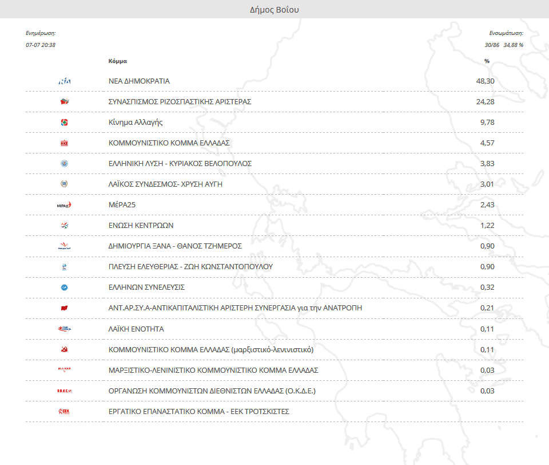This screenshot has height=465, width=549.
Task: Click the 24,28 percentage value
Action: tap(486, 102)
